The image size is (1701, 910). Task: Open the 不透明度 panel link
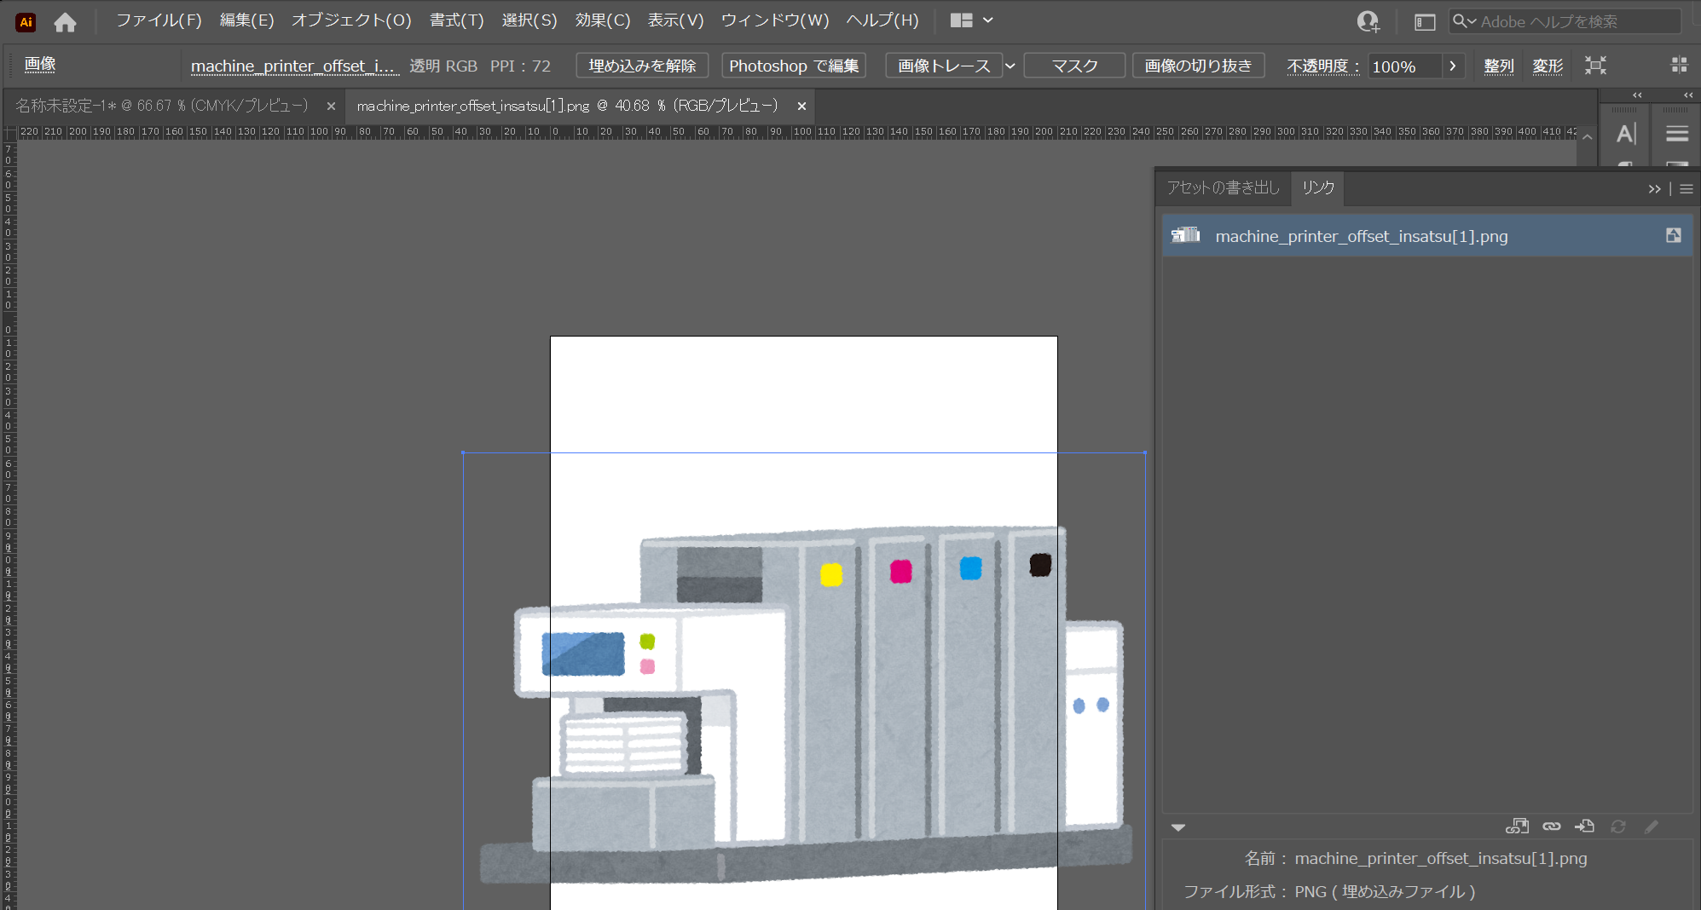click(x=1322, y=66)
